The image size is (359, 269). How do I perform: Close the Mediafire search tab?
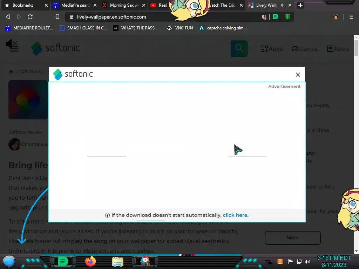coord(95,5)
